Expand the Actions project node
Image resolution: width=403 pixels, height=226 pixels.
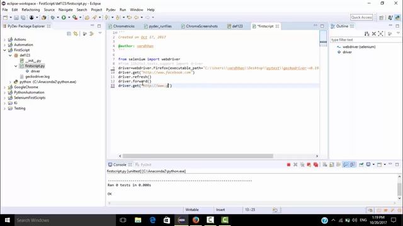pyautogui.click(x=4, y=40)
